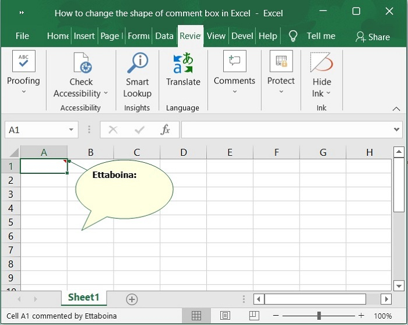Select row 5 header
This screenshot has height=325, width=408.
[10, 222]
